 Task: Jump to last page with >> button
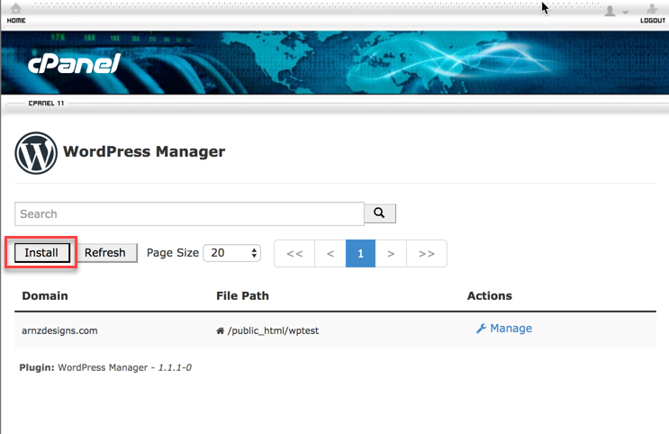(427, 254)
